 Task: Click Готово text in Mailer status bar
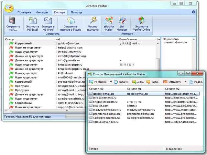click(x=93, y=149)
